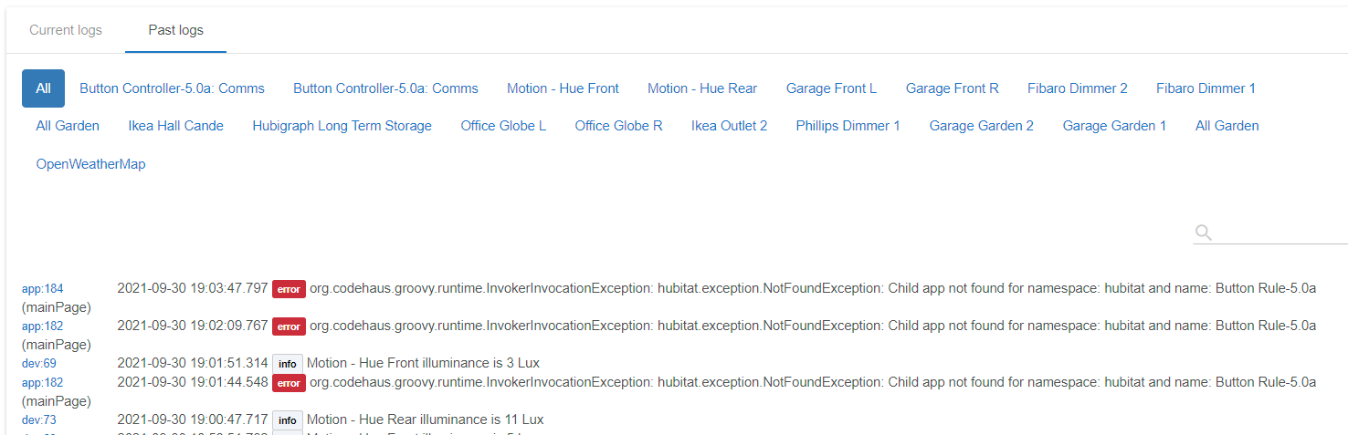
Task: Open the app:184 link
Action: [43, 289]
